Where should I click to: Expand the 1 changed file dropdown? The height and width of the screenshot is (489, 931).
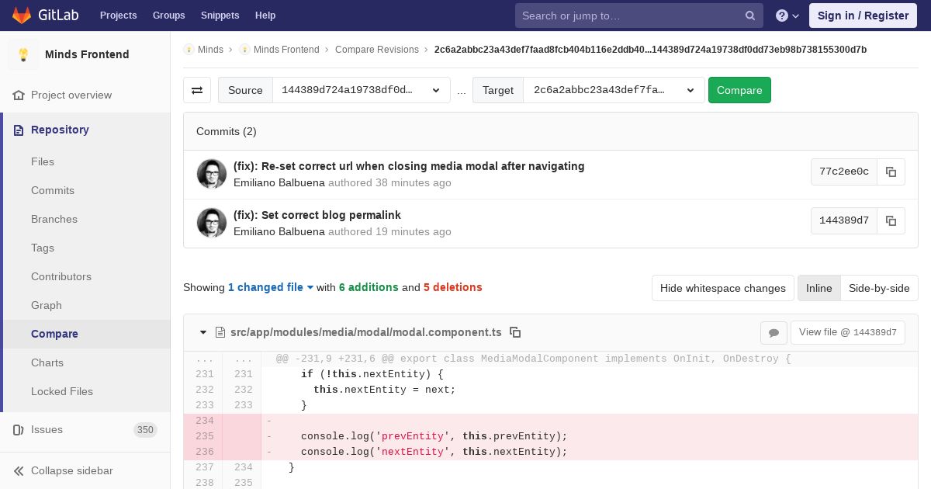[271, 287]
